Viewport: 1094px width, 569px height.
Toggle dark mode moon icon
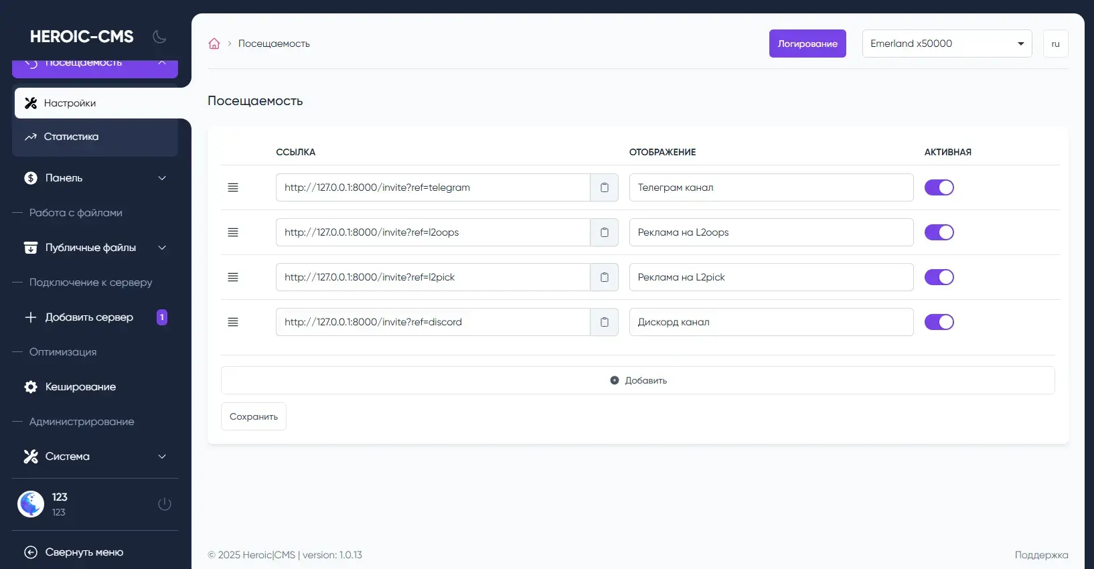point(159,37)
